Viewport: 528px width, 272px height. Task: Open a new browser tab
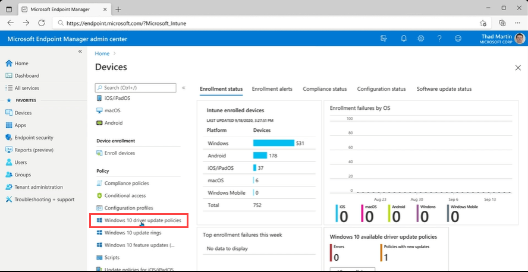[x=118, y=9]
